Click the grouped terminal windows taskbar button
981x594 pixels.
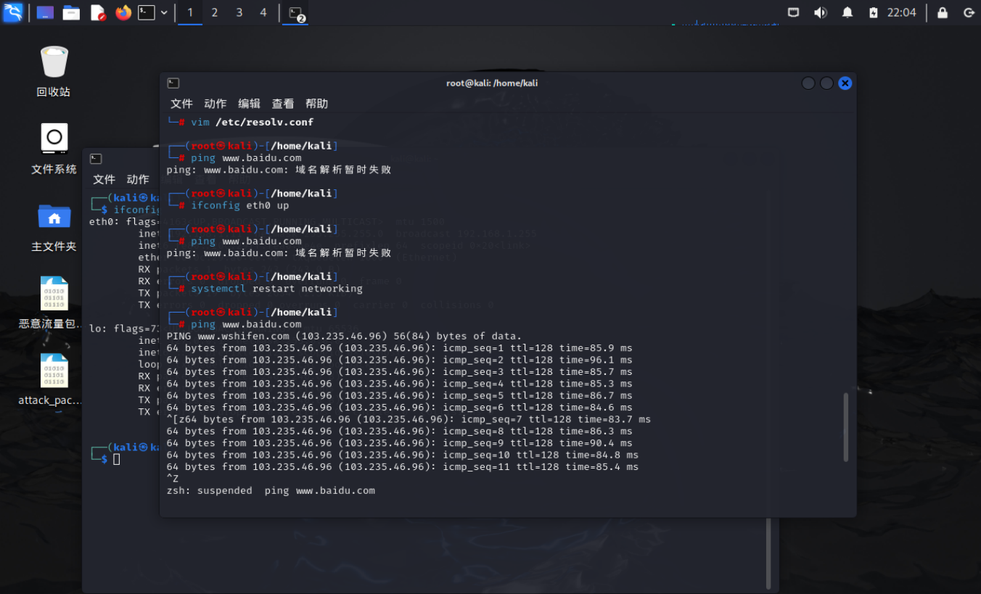point(296,12)
